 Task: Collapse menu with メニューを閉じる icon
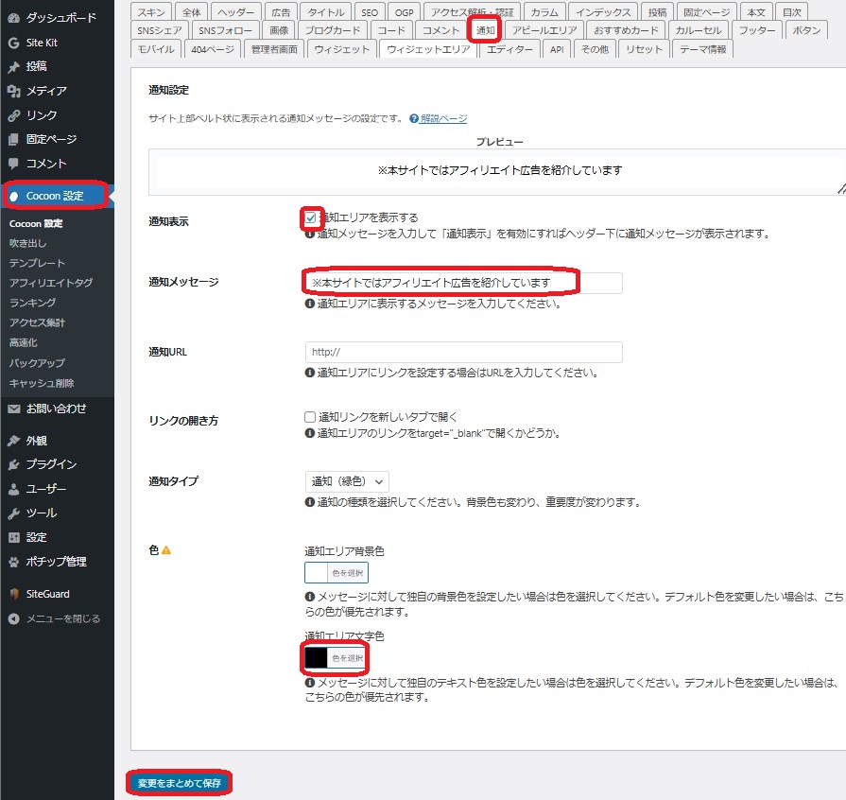point(13,618)
